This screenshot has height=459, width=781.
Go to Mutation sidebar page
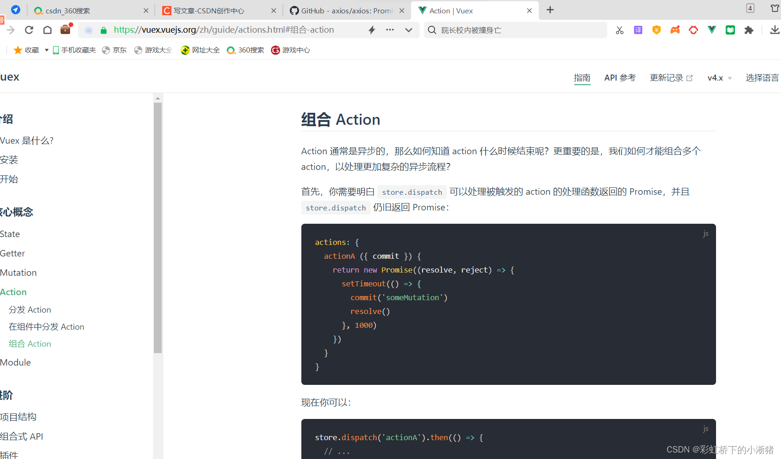18,273
